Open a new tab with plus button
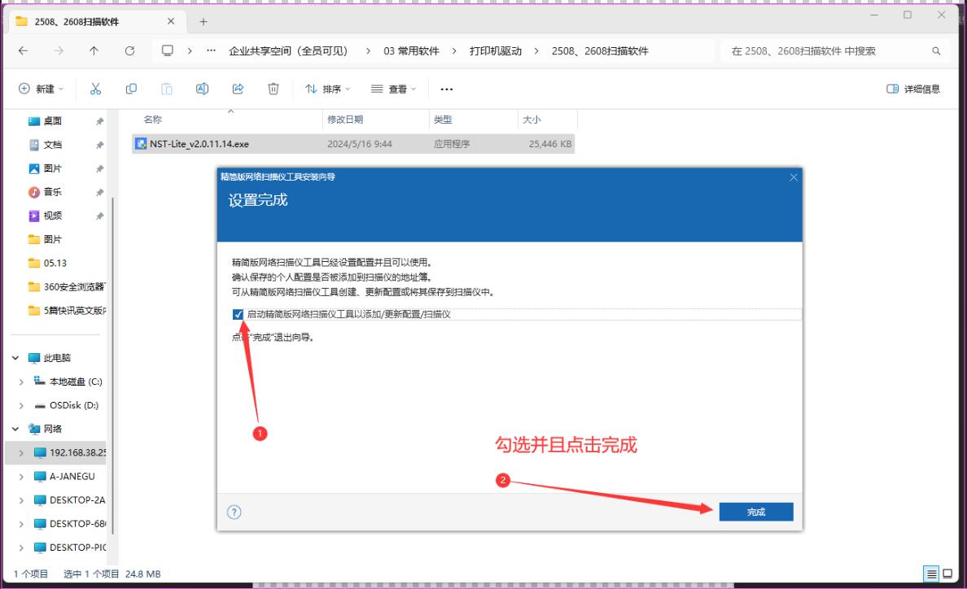Screen dimensions: 967x589 click(x=203, y=20)
